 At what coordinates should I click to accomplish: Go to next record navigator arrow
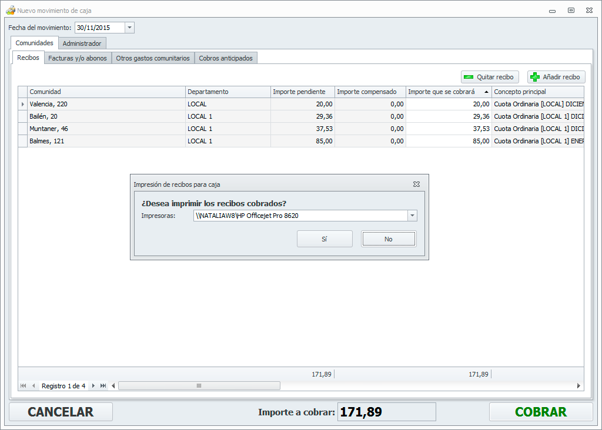[x=93, y=386]
